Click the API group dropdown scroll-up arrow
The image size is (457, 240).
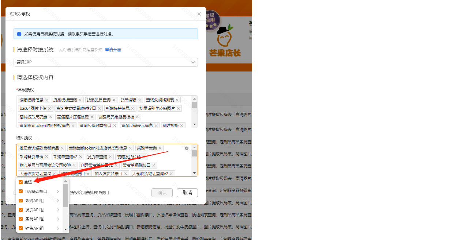point(66,181)
